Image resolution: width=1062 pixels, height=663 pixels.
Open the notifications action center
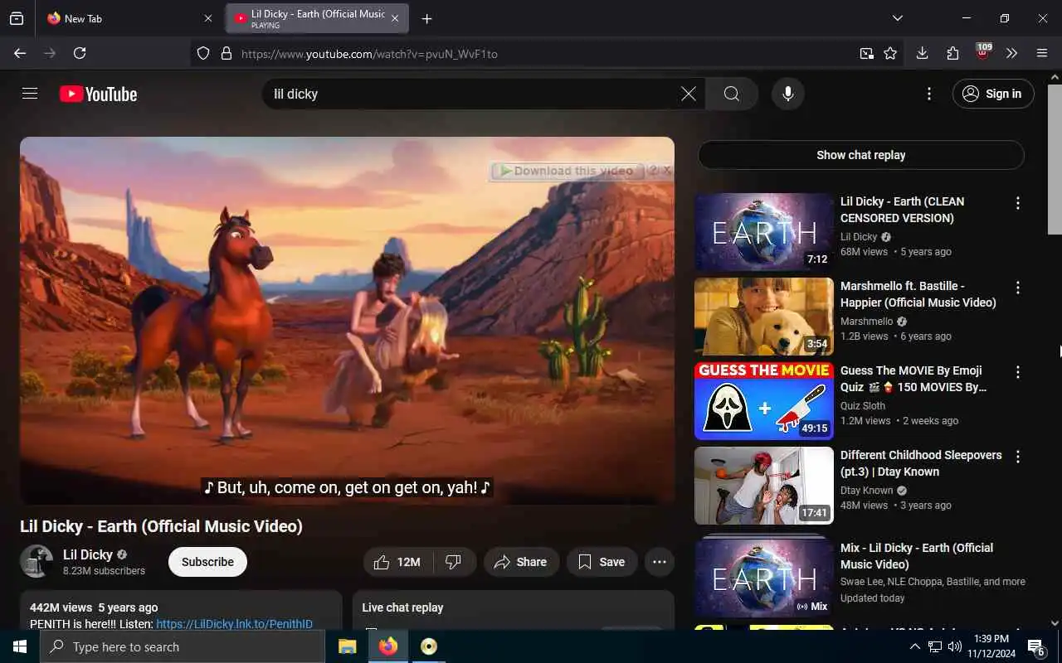1035,646
